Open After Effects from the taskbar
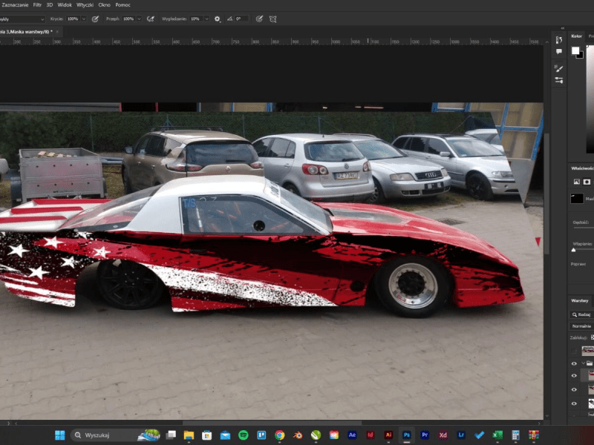 (x=352, y=435)
